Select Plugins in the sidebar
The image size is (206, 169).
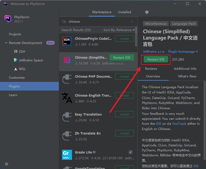[x=29, y=86]
